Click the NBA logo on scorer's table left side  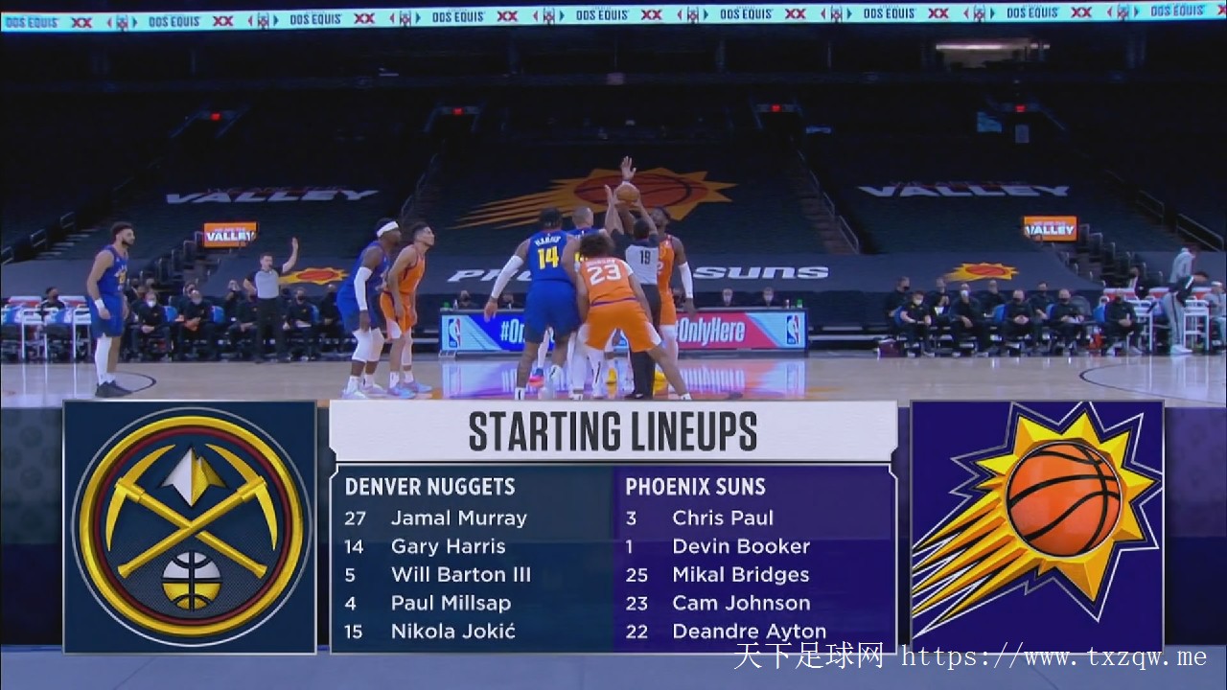[x=454, y=333]
